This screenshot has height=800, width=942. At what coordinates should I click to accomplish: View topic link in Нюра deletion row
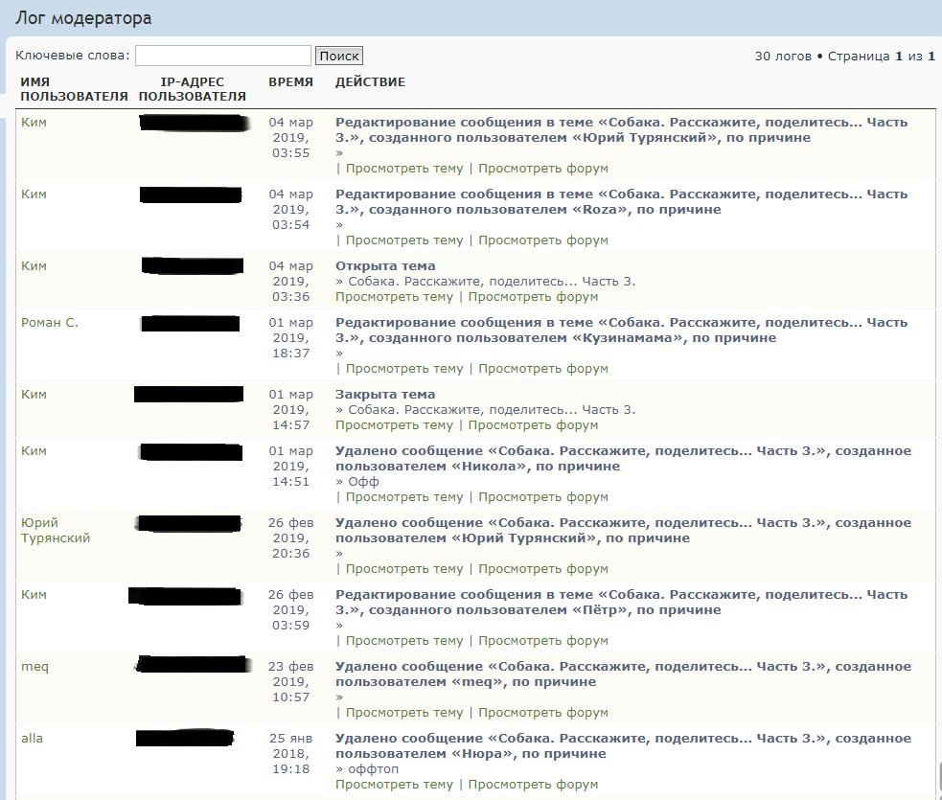(394, 785)
